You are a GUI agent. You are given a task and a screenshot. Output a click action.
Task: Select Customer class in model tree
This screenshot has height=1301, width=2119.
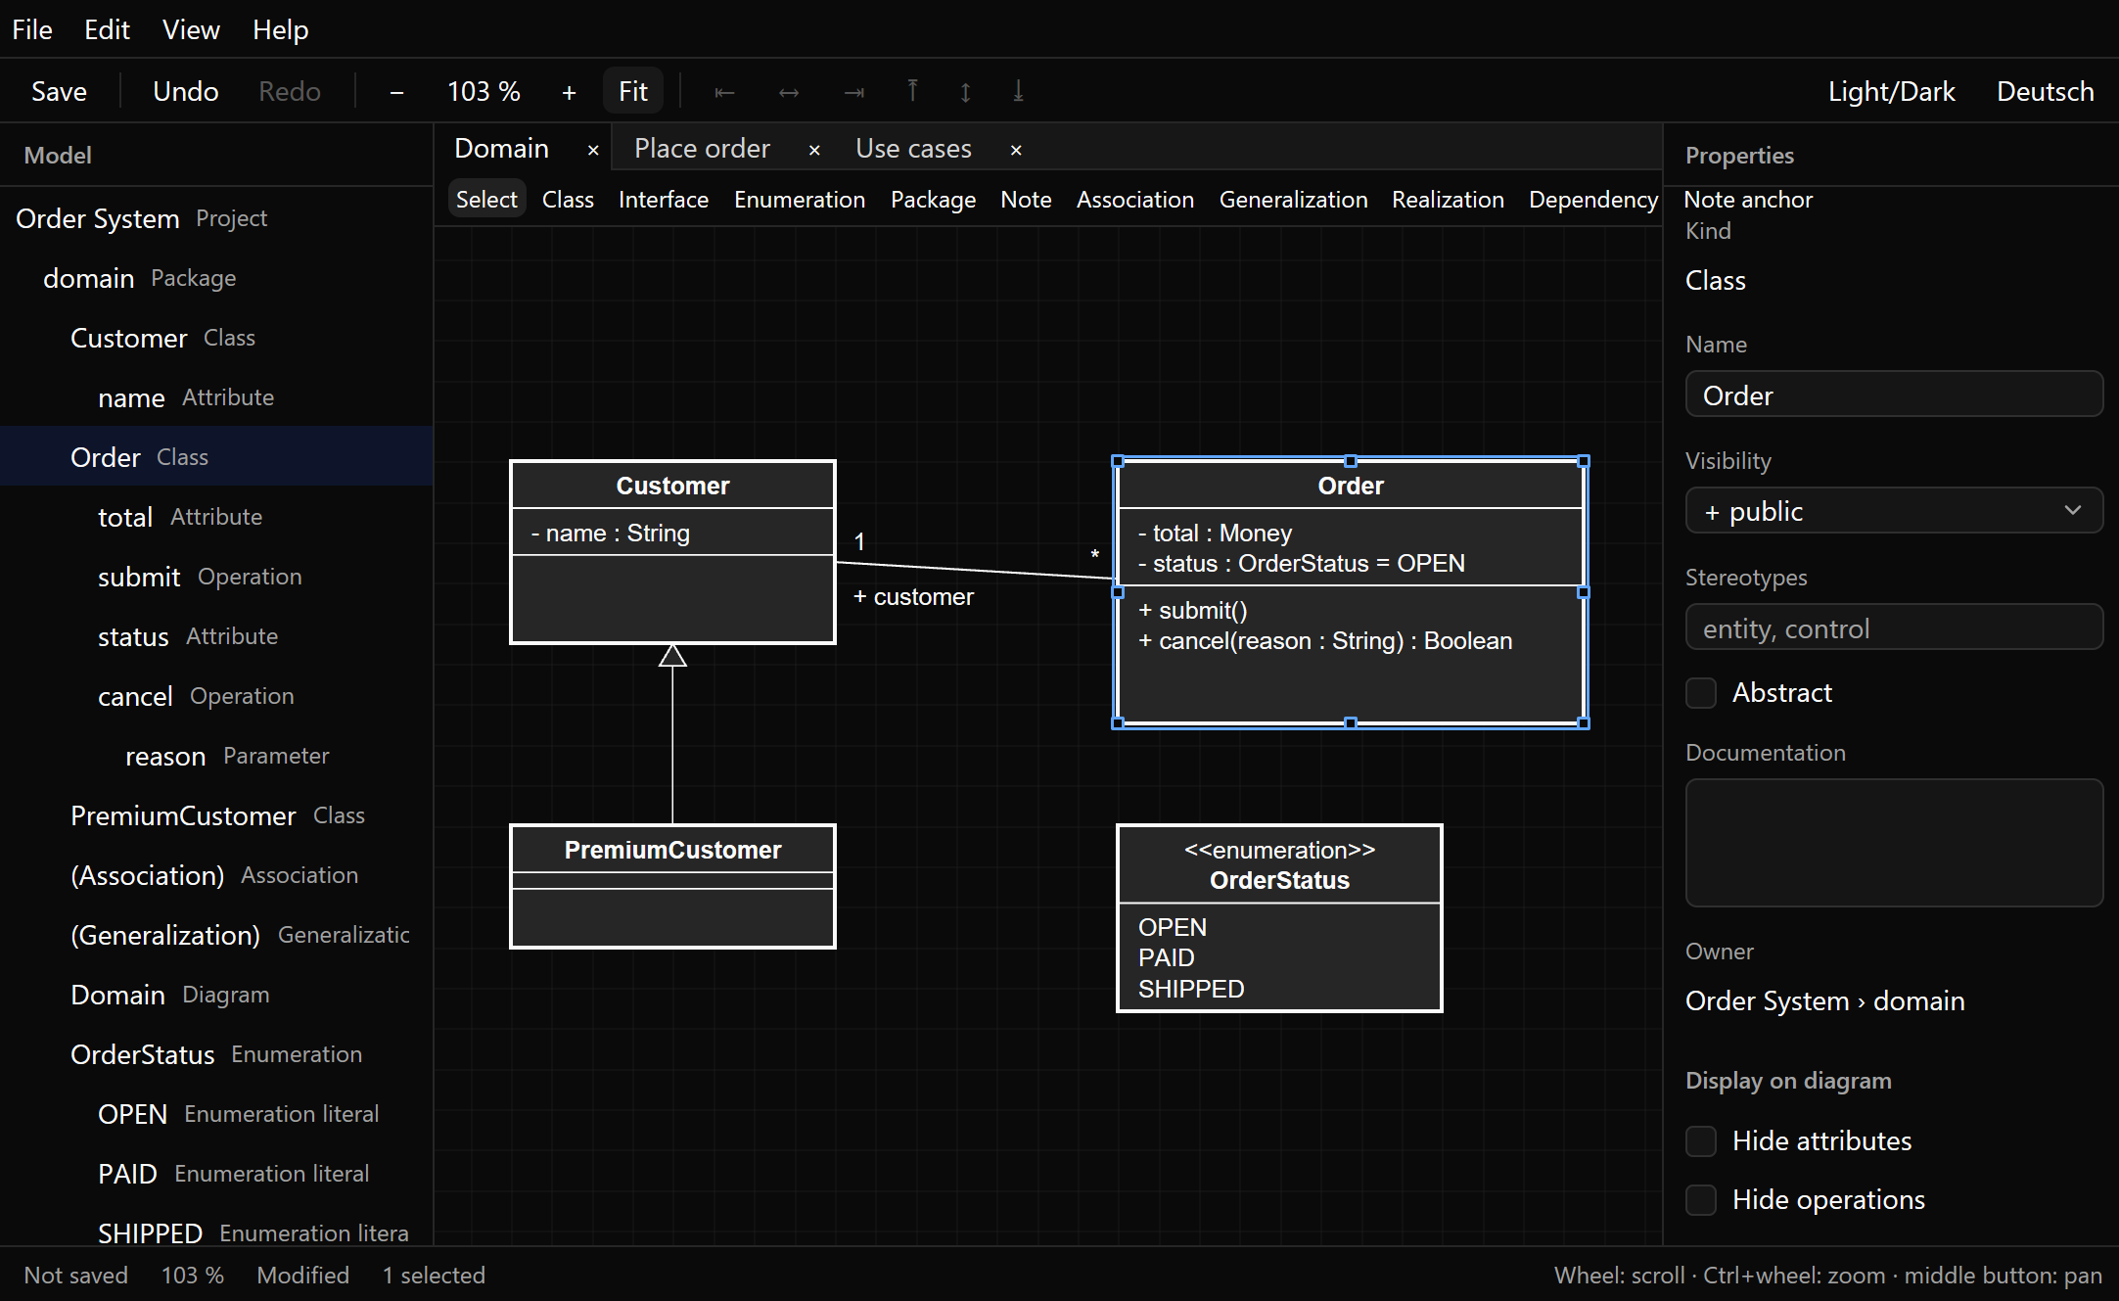pos(216,338)
